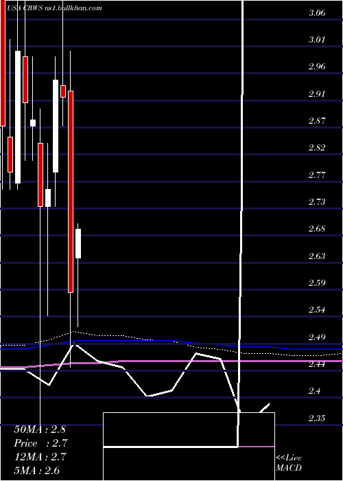Select the 2.77 price axis label
This screenshot has height=481, width=343.
(x=317, y=175)
